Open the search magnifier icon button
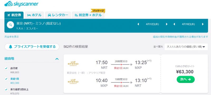 (11, 25)
